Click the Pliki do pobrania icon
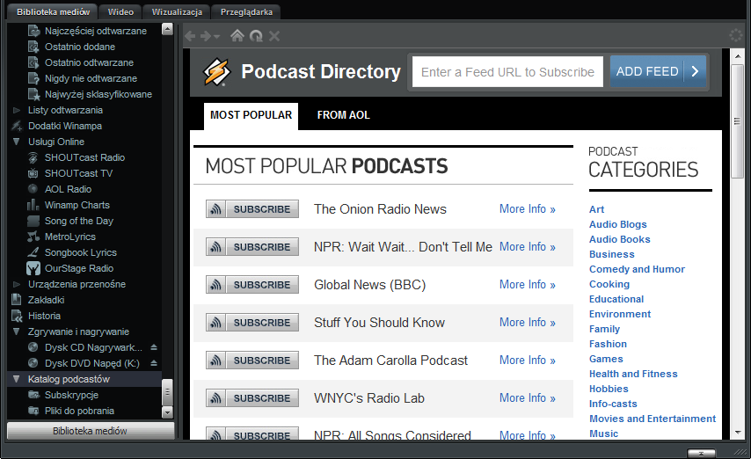This screenshot has height=459, width=751. [x=33, y=411]
